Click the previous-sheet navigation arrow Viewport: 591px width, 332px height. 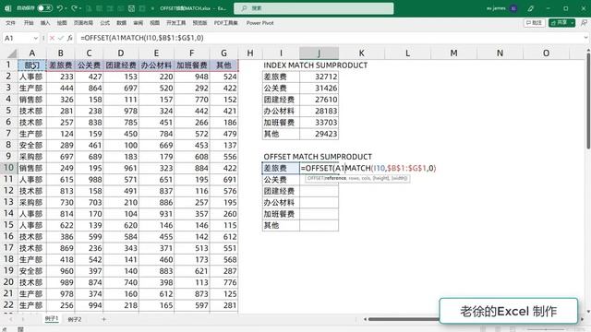10,319
